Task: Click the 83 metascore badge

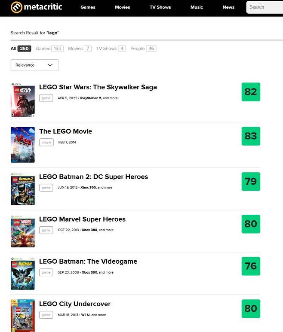Action: point(250,136)
